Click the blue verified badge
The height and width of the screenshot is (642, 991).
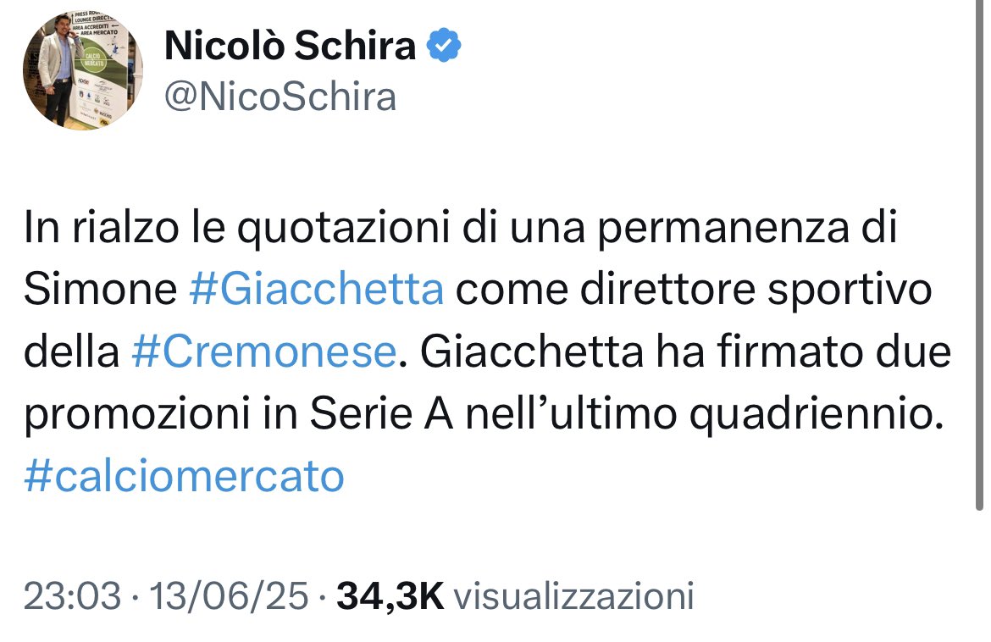tap(445, 45)
